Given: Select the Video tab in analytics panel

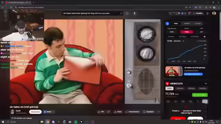Looking at the screenshot, I should point(176,23).
